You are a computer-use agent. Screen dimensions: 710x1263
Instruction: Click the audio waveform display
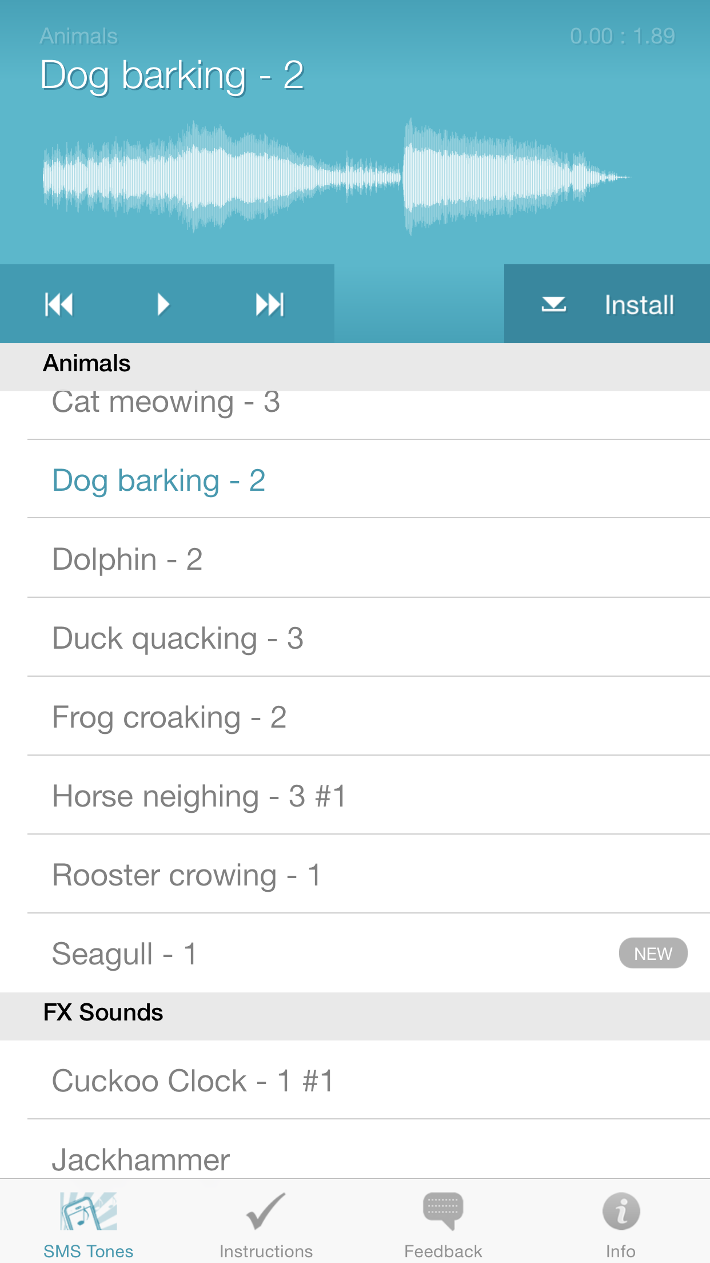pyautogui.click(x=336, y=177)
